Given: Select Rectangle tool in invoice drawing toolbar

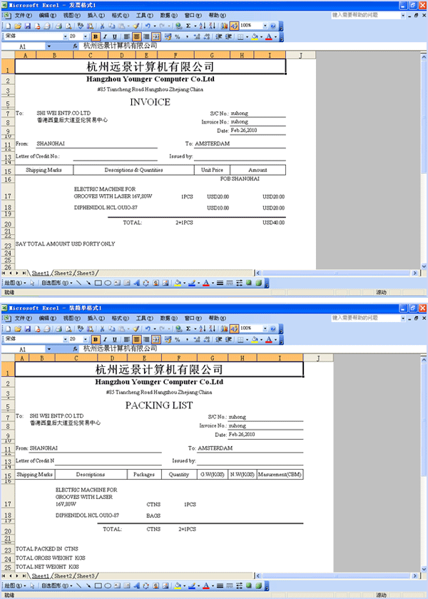Looking at the screenshot, I should [x=98, y=283].
